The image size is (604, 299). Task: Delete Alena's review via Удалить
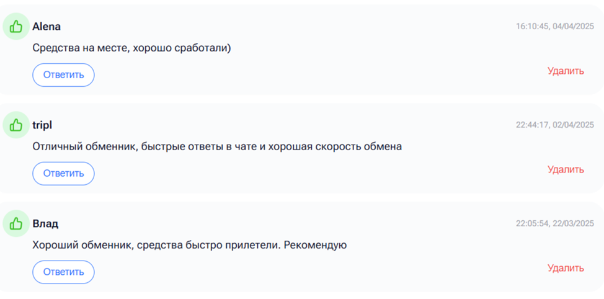click(565, 71)
